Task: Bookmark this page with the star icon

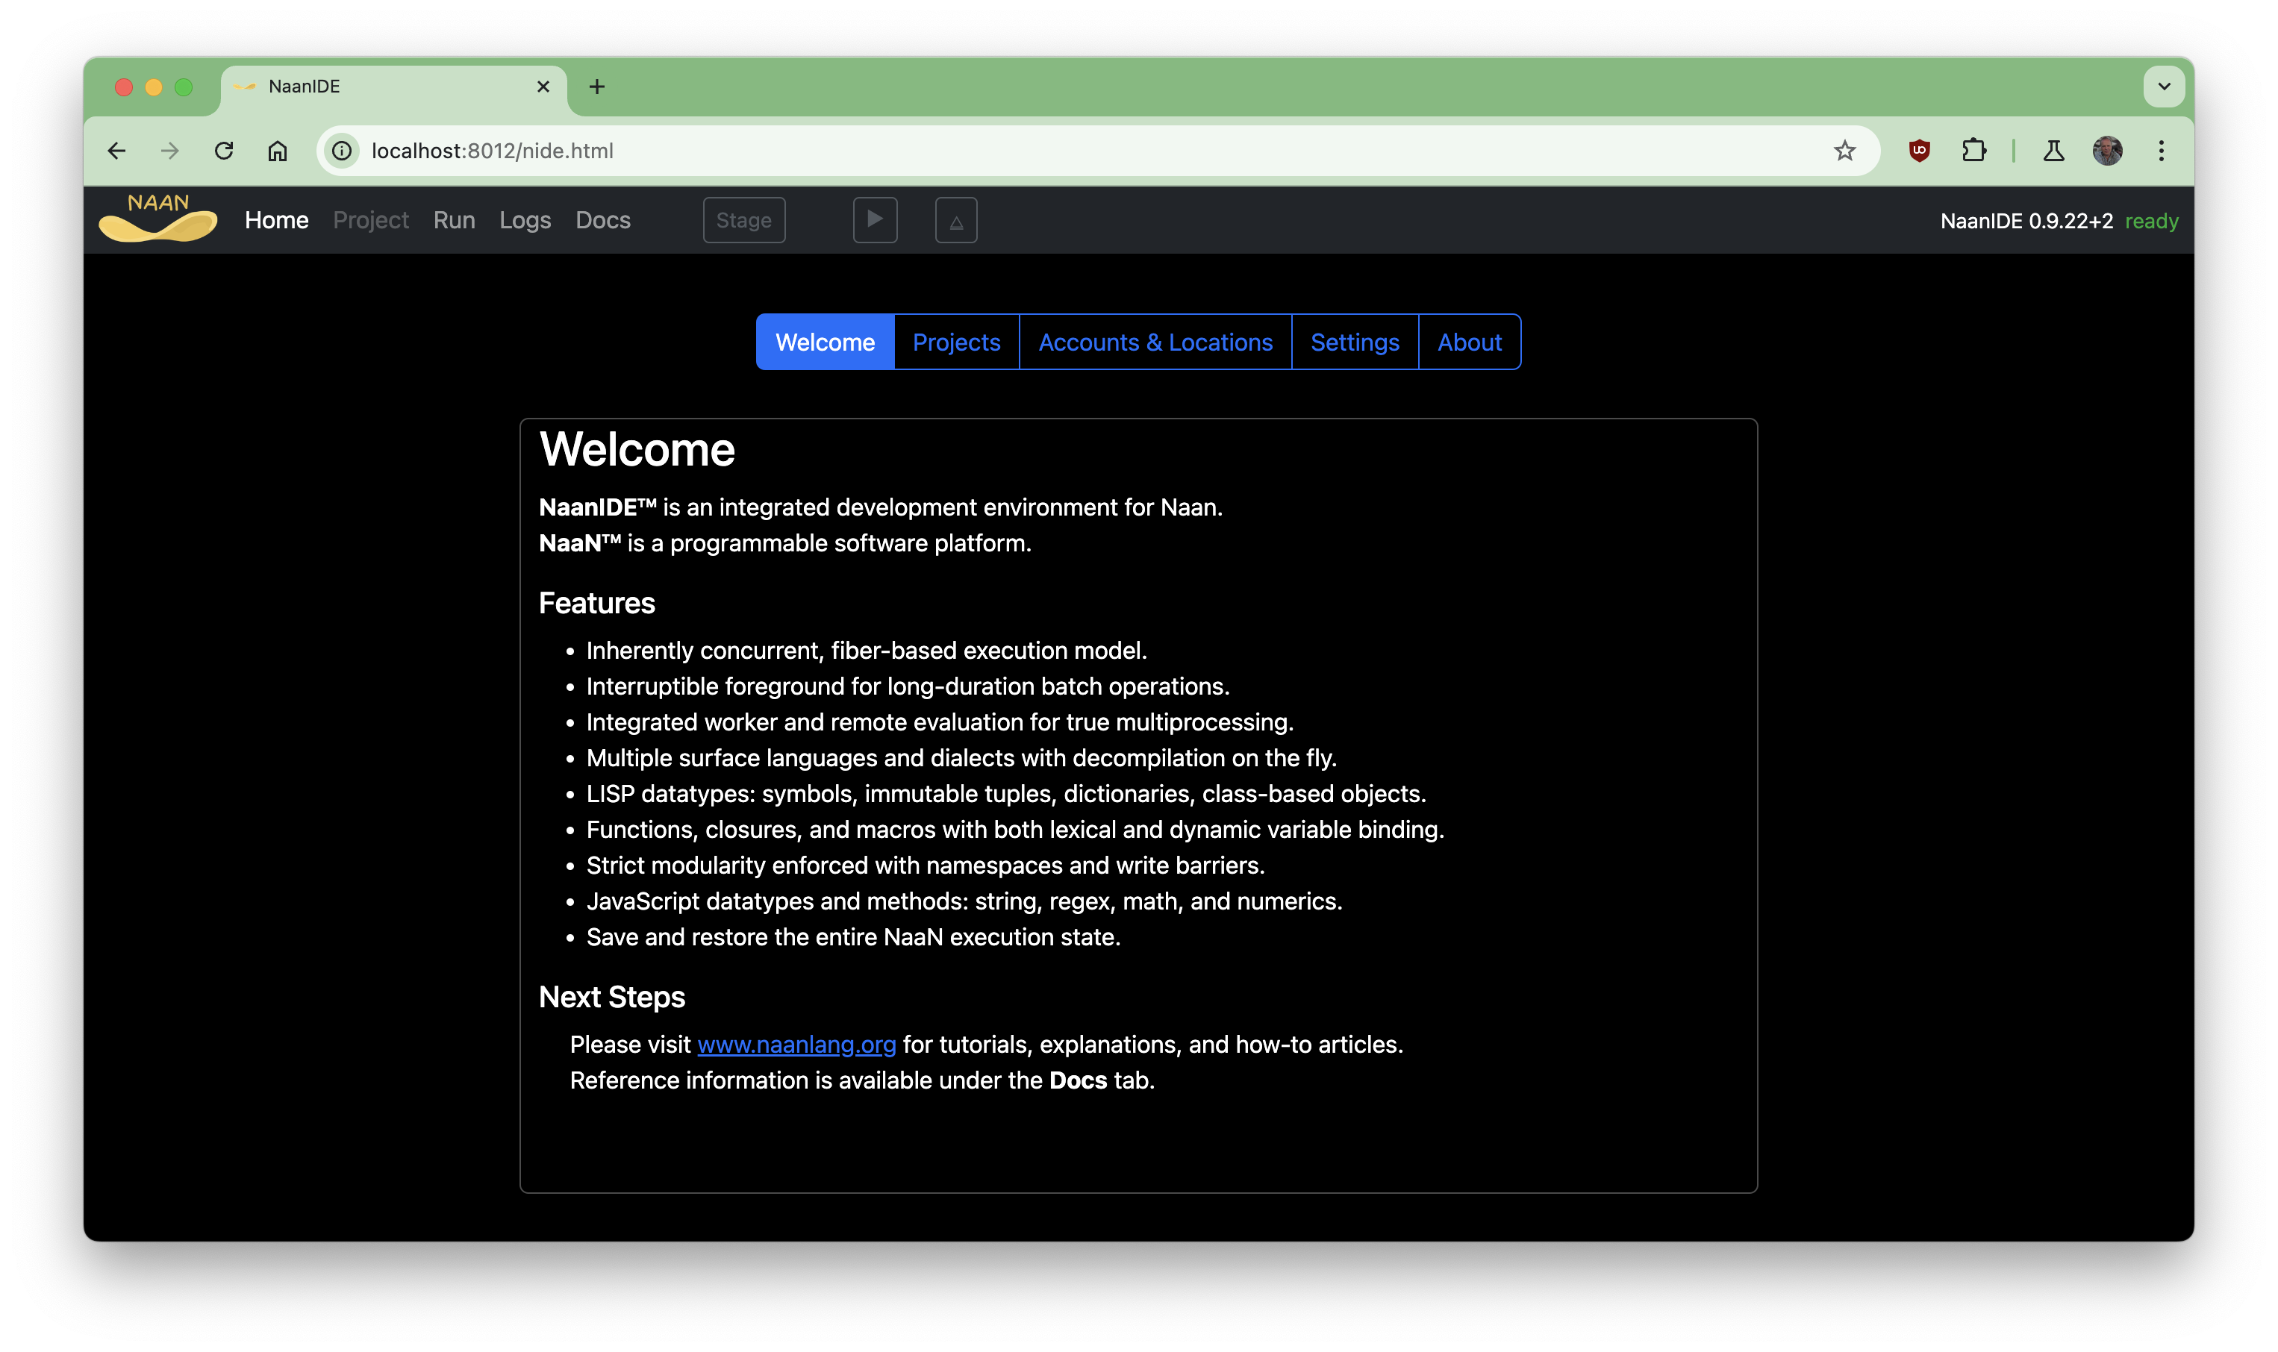Action: pyautogui.click(x=1844, y=150)
